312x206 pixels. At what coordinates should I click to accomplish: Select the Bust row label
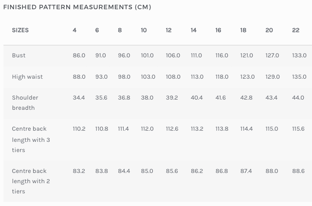[18, 55]
